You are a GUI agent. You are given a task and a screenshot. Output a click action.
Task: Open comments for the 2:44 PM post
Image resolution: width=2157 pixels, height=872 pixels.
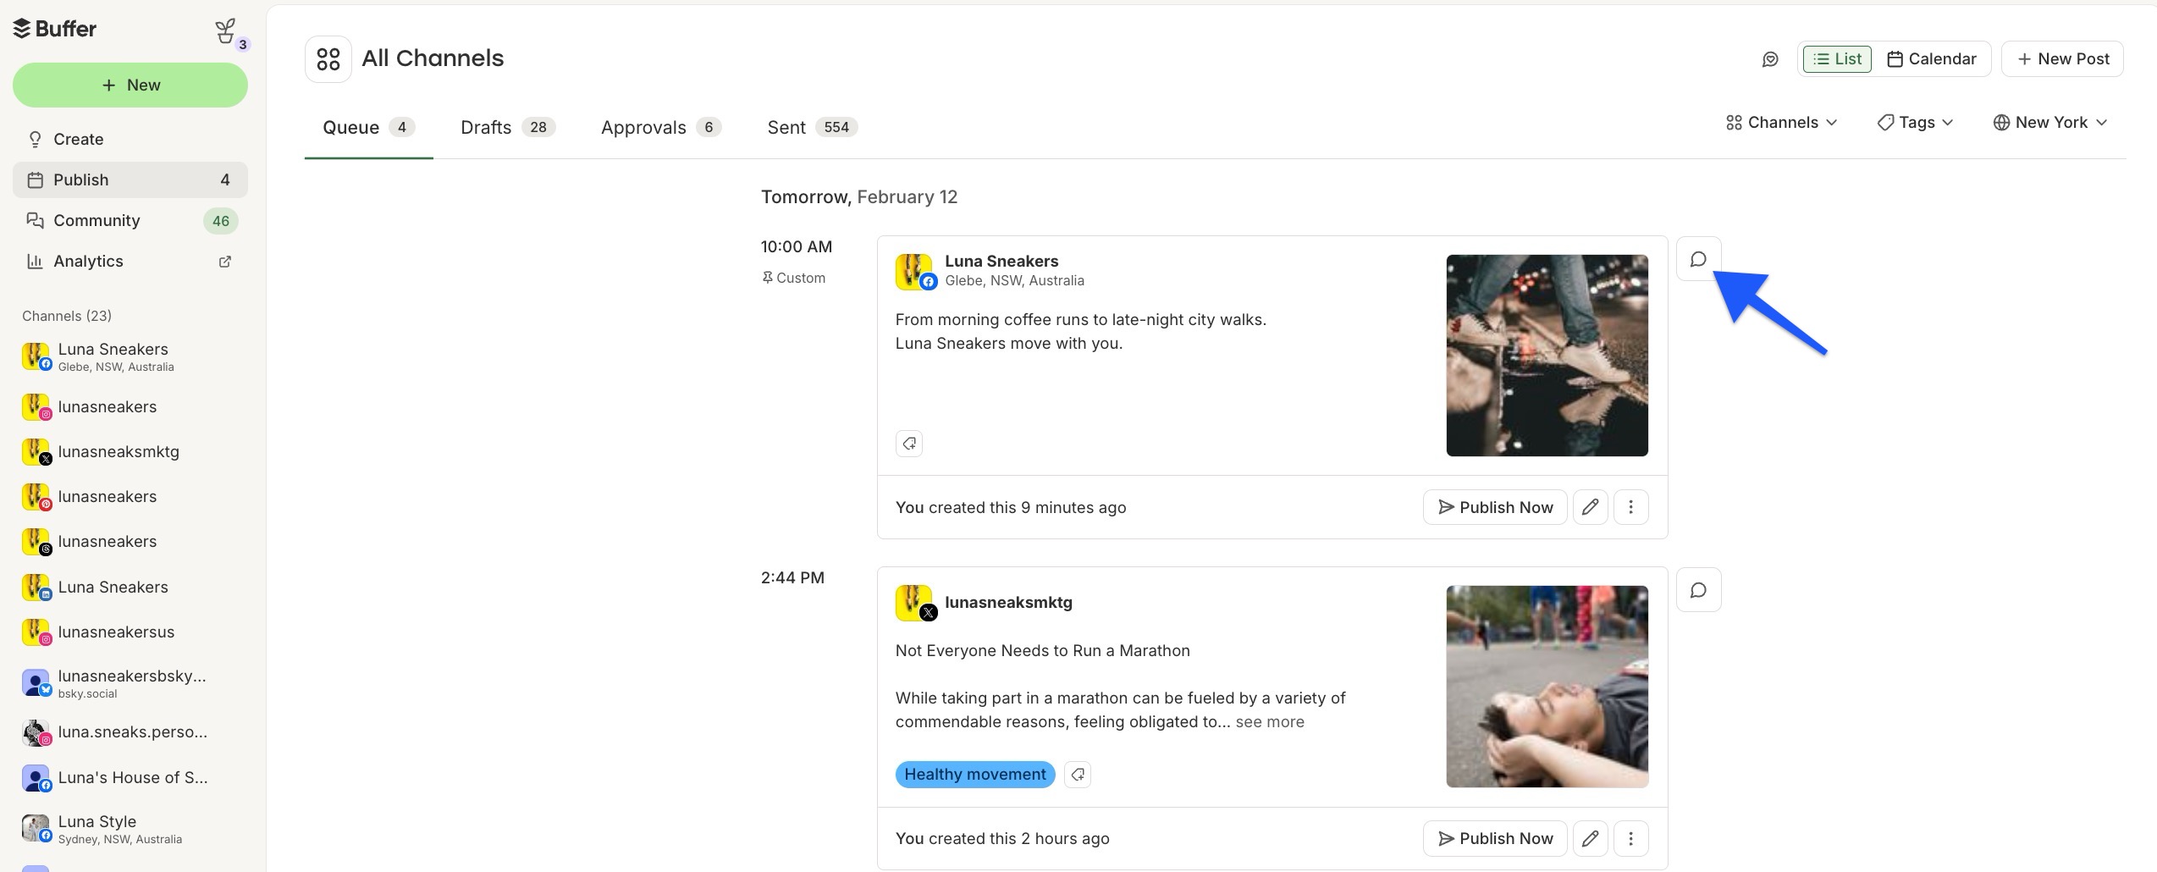pyautogui.click(x=1698, y=590)
